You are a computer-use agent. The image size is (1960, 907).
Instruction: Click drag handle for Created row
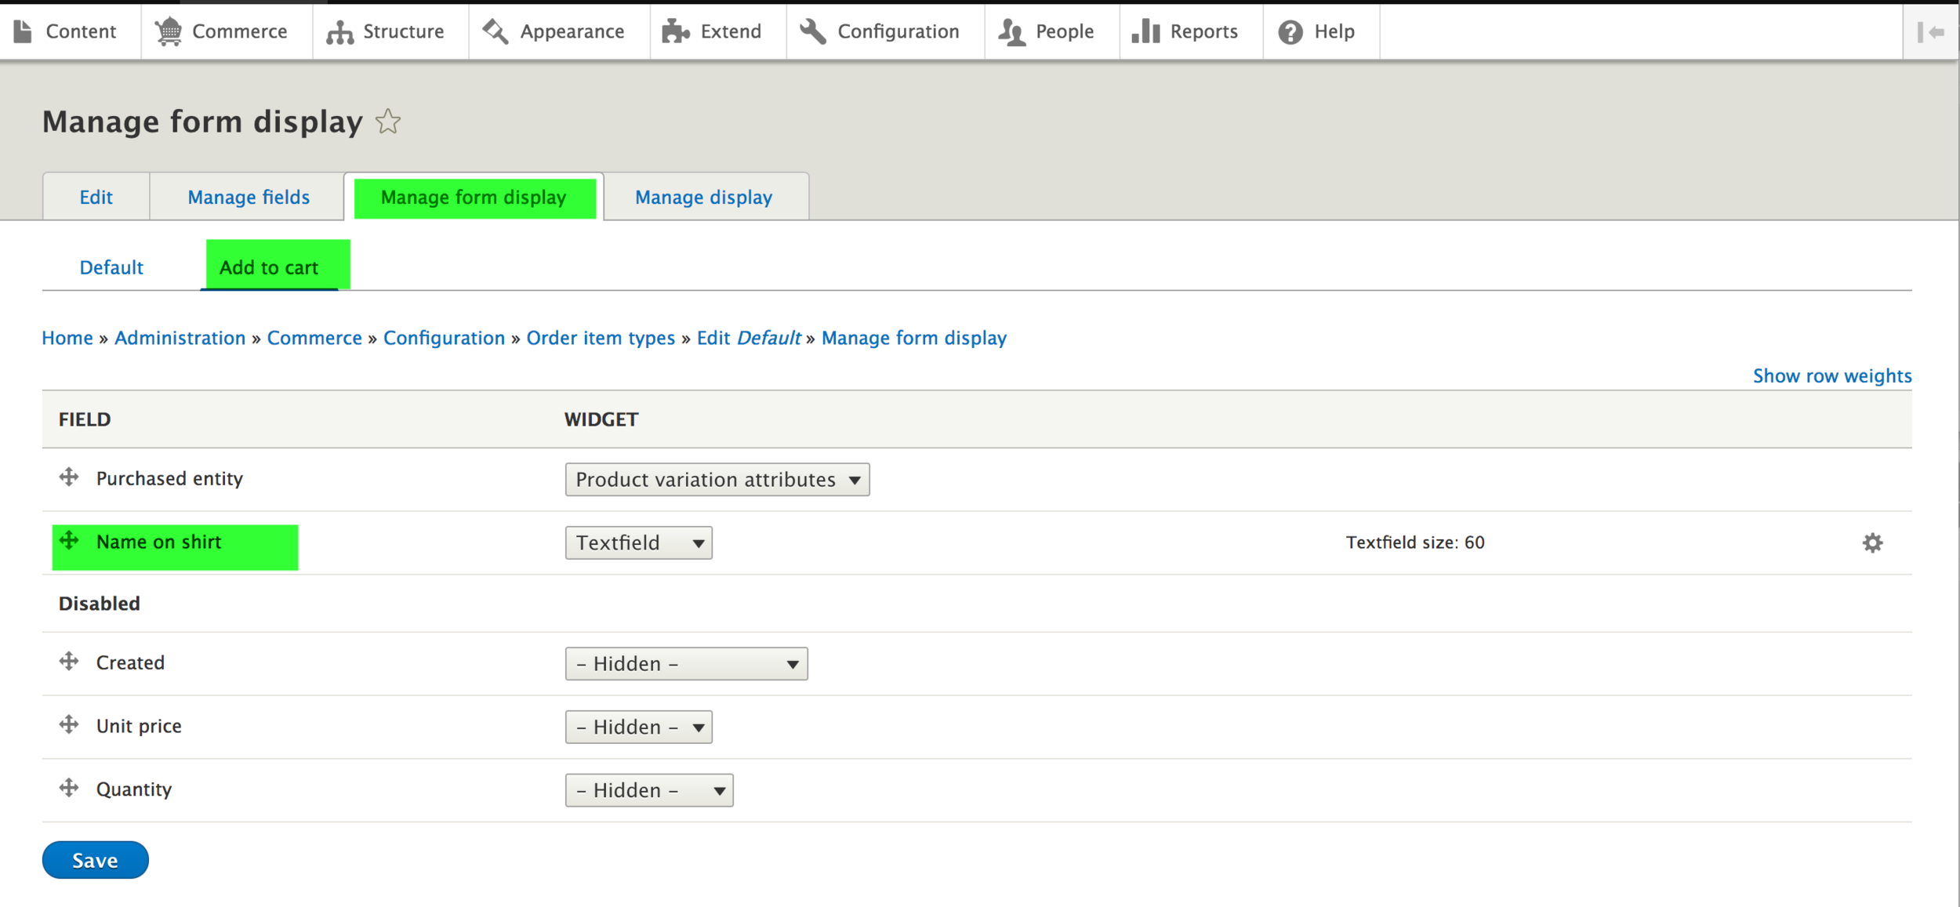click(69, 661)
